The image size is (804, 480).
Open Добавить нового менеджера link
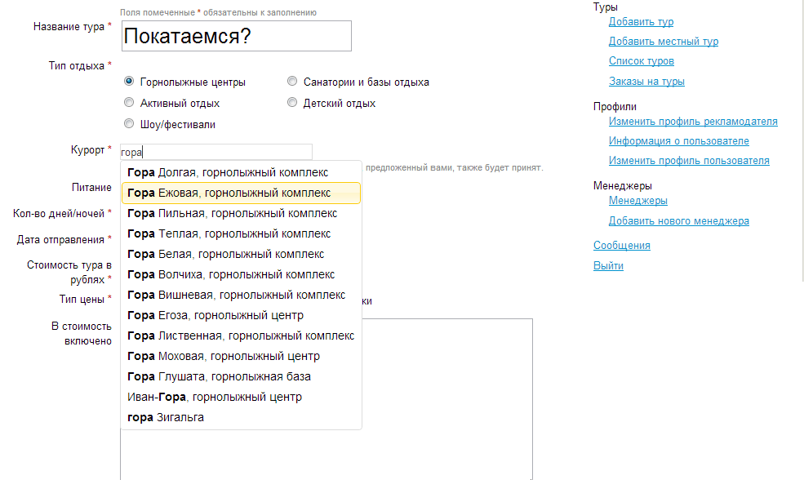(678, 221)
